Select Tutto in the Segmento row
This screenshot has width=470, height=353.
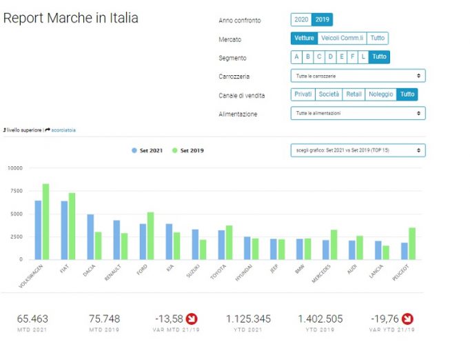pos(379,57)
